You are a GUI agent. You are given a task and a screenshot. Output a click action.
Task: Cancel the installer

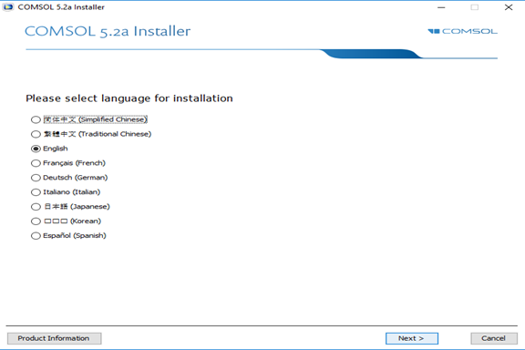pos(494,338)
